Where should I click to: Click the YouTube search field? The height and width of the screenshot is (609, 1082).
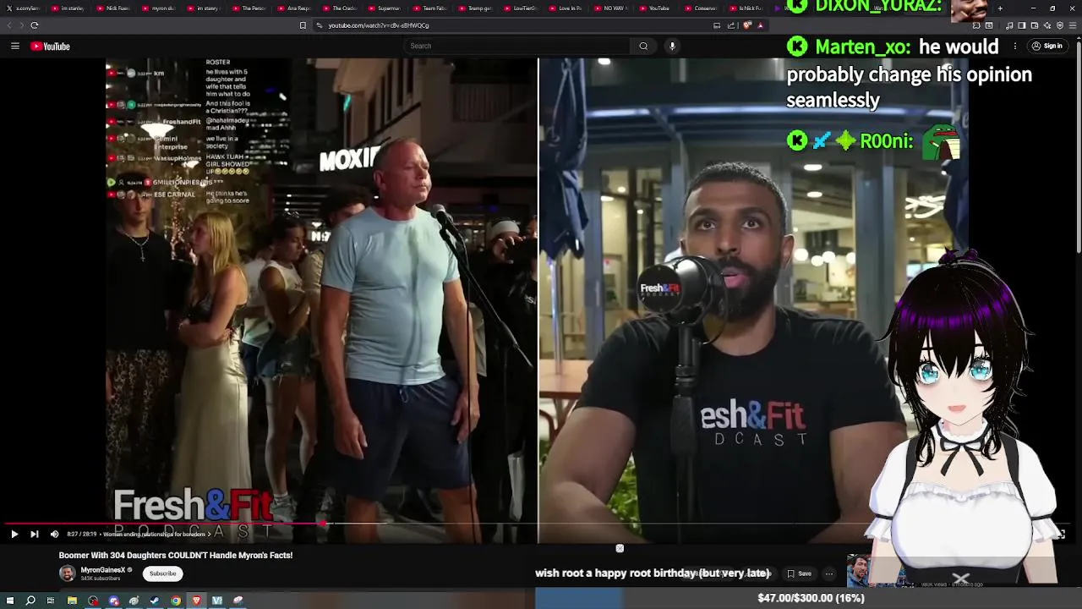click(x=516, y=46)
